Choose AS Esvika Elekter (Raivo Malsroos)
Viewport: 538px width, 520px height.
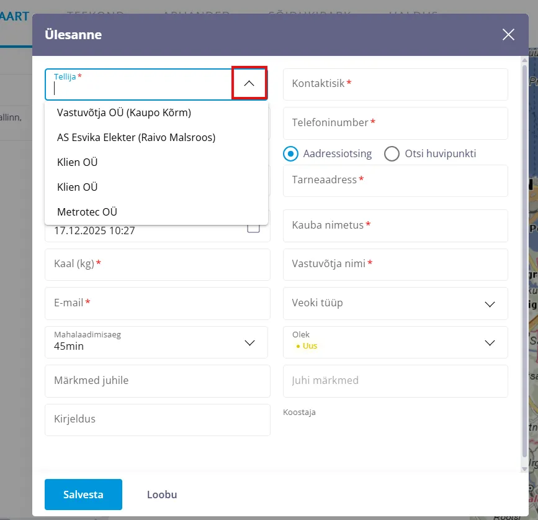point(136,137)
